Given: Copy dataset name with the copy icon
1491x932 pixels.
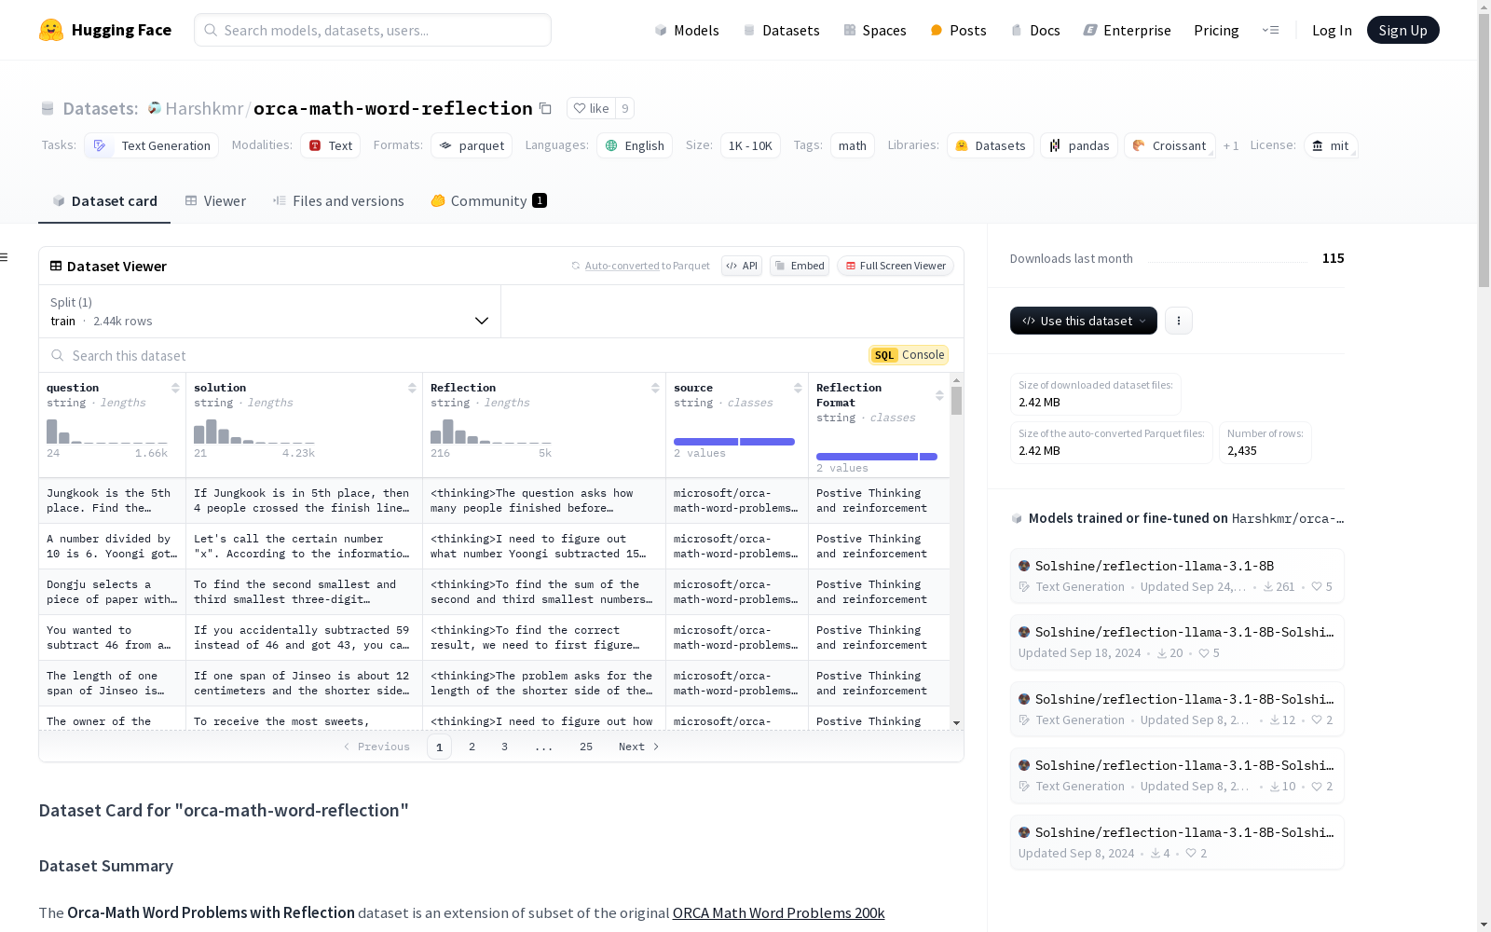Looking at the screenshot, I should [x=546, y=108].
